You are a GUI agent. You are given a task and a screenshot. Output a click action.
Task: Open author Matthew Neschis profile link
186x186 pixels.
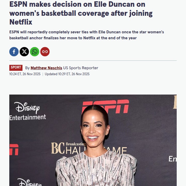pos(47,68)
